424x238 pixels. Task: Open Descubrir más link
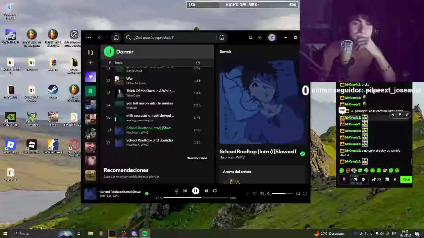(197, 158)
